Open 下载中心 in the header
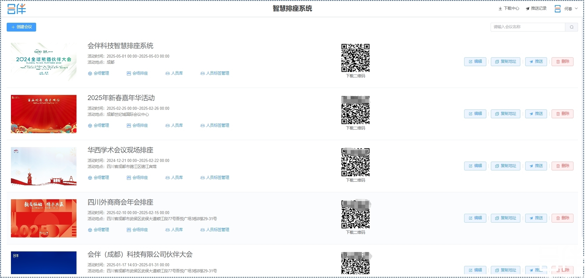Screen dimensions: 585x279 point(509,8)
